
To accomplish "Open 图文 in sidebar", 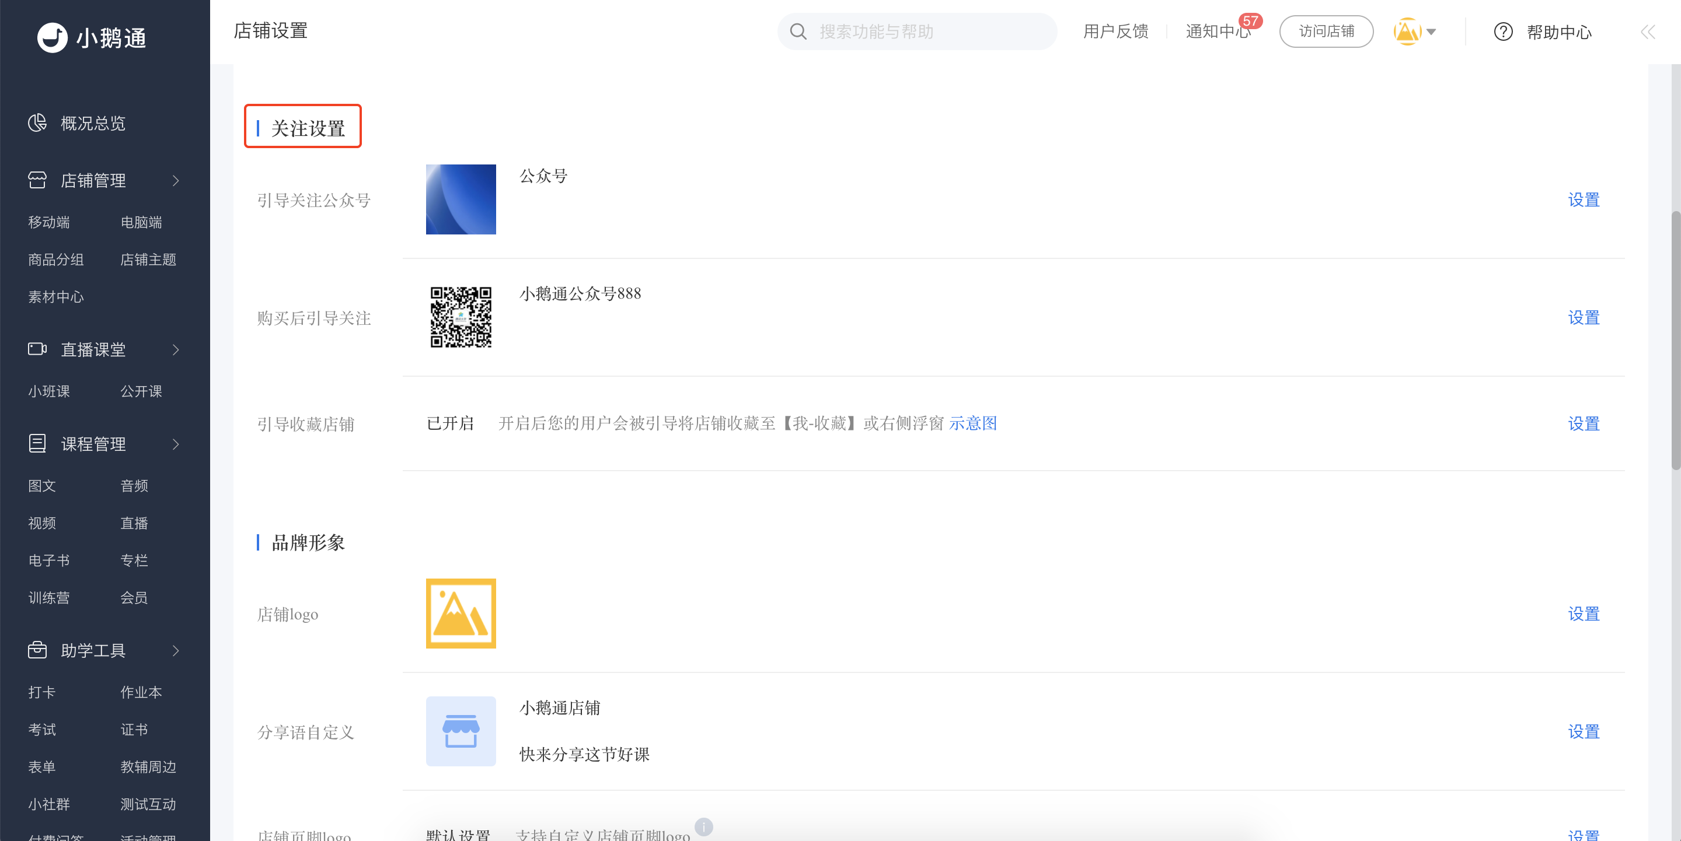I will pyautogui.click(x=42, y=486).
